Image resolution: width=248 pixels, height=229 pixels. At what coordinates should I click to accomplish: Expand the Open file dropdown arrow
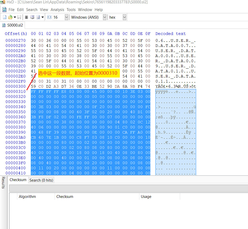pyautogui.click(x=15, y=17)
